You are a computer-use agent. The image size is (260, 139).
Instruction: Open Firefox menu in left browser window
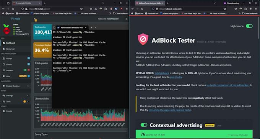click(x=127, y=9)
